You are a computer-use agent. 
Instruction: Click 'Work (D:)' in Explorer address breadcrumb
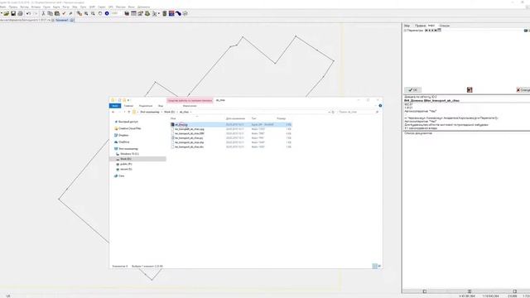(x=169, y=112)
